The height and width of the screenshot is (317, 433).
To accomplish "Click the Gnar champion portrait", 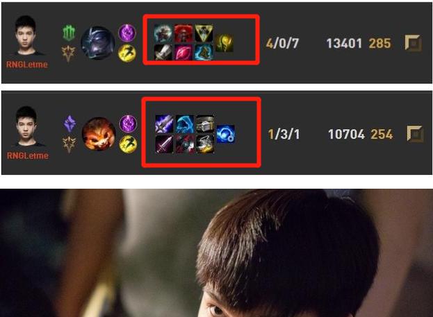I will [x=99, y=134].
